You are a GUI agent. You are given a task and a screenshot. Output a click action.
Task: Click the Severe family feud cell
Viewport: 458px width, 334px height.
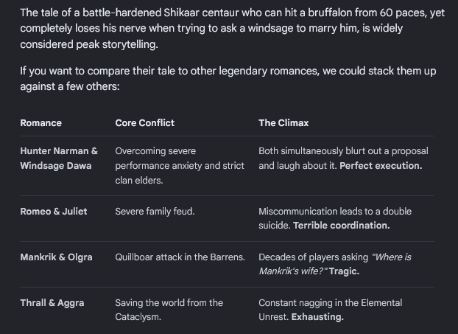click(x=155, y=211)
